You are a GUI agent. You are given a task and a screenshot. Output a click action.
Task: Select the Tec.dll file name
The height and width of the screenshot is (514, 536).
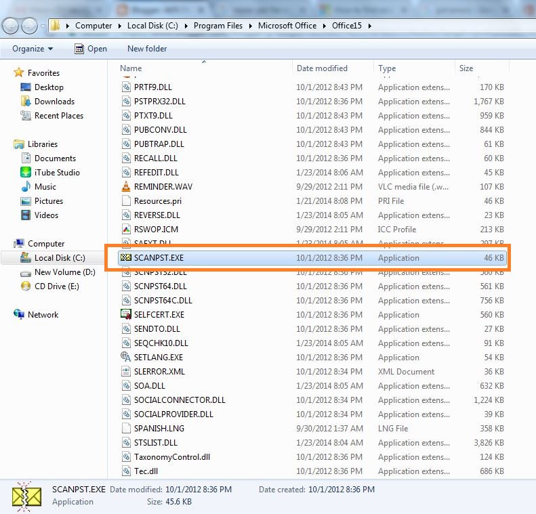tap(146, 471)
